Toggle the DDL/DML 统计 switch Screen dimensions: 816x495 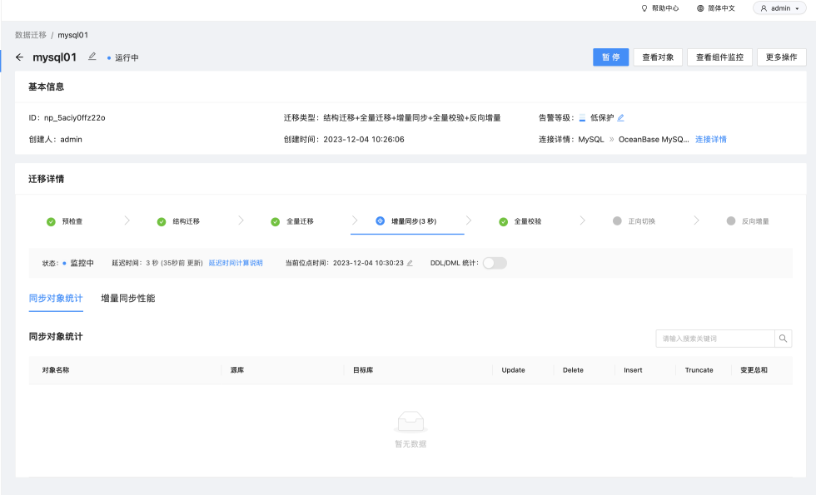click(495, 263)
